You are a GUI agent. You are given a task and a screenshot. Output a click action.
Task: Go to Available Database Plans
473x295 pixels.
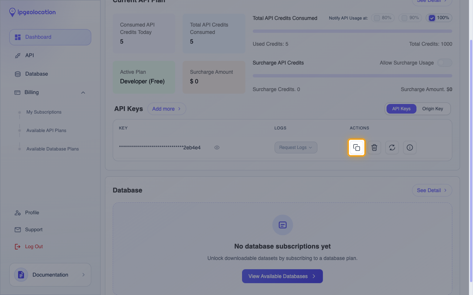click(52, 149)
